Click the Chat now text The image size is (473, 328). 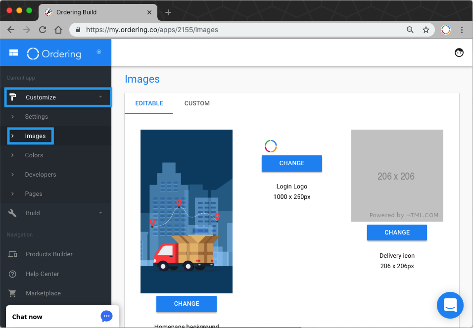pyautogui.click(x=27, y=317)
